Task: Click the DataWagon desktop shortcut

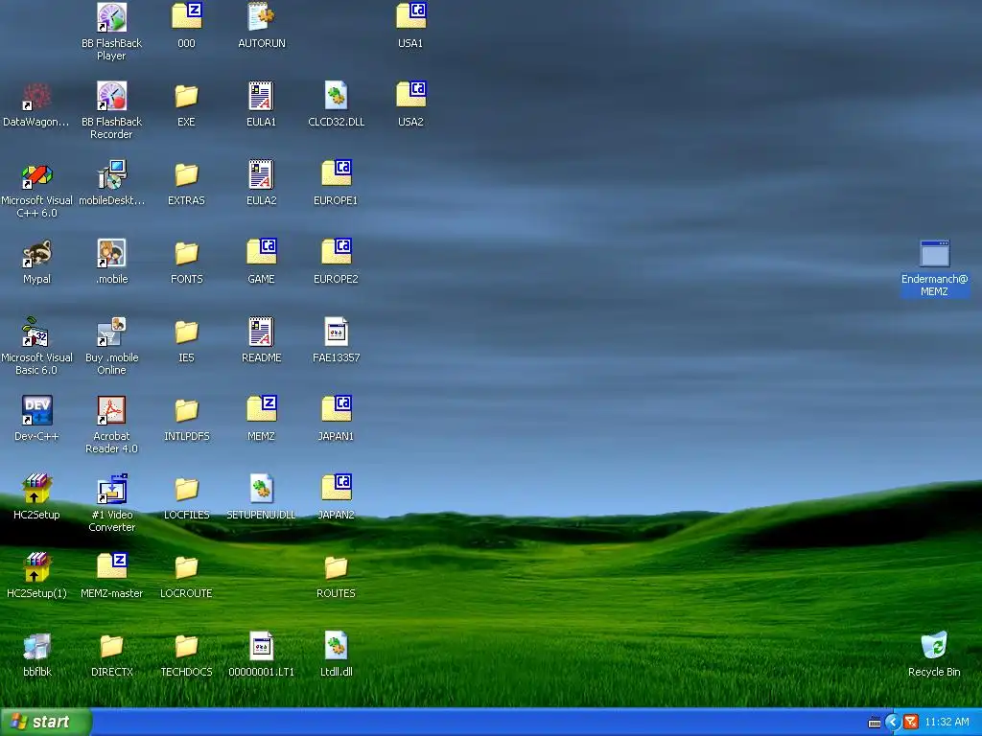Action: coord(36,96)
